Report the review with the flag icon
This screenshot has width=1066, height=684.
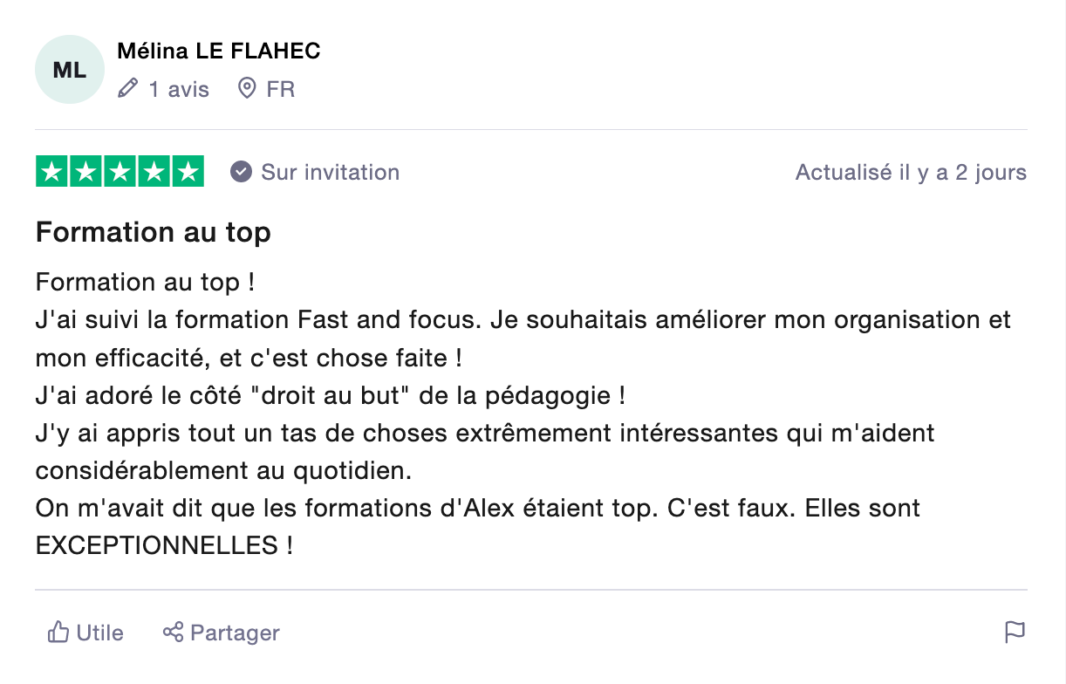click(1015, 633)
